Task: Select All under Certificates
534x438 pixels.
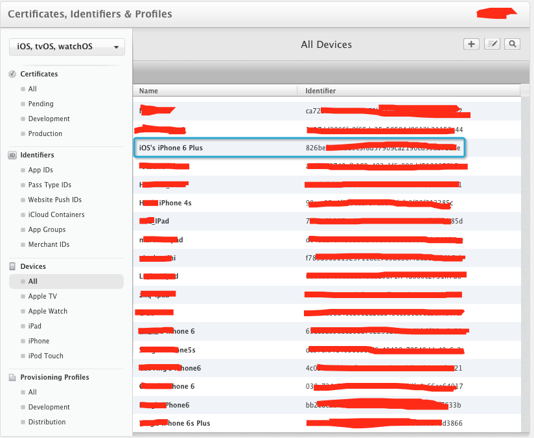Action: [32, 89]
